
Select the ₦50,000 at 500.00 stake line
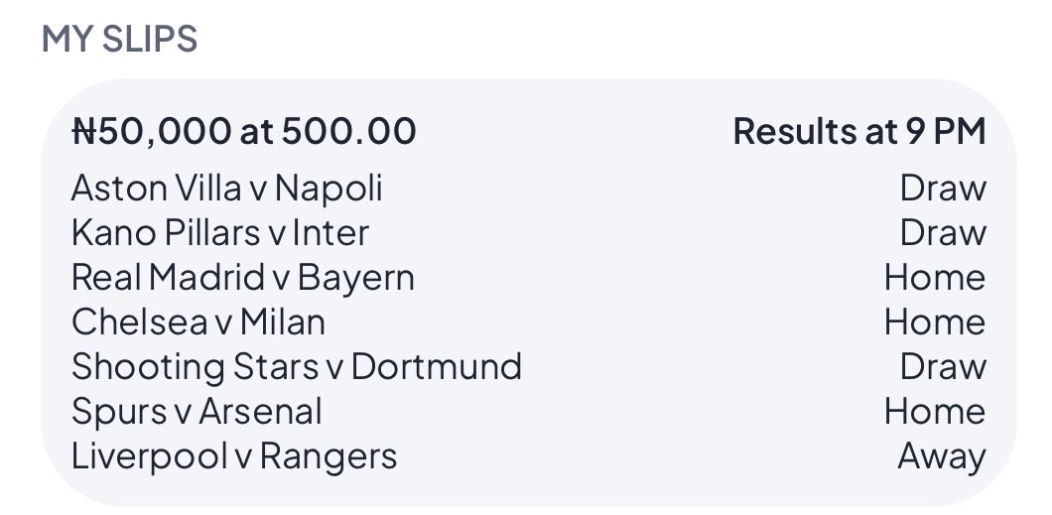click(x=243, y=131)
